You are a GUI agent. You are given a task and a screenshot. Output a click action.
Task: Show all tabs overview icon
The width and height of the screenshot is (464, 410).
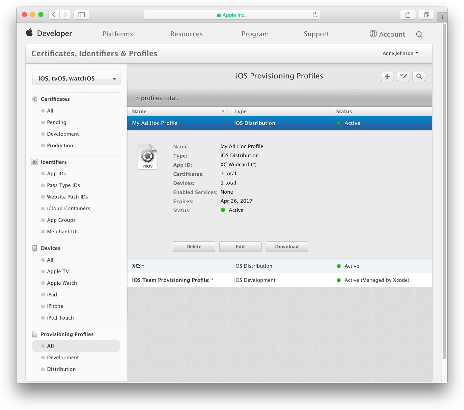427,14
